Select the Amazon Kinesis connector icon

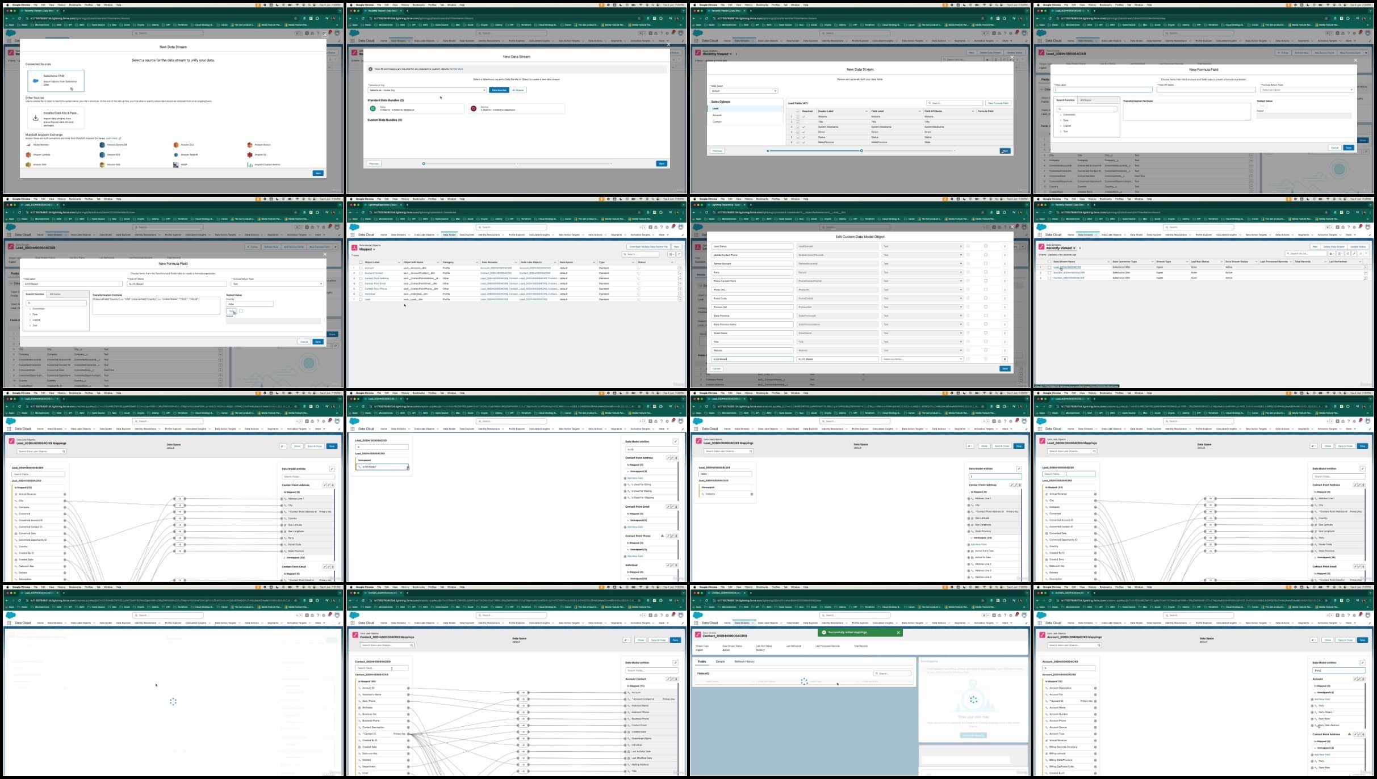click(250, 145)
